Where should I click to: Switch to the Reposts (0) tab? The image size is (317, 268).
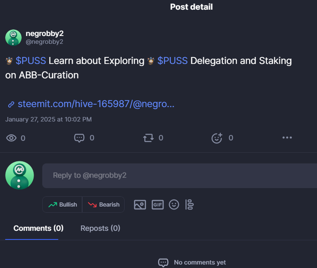coord(100,228)
